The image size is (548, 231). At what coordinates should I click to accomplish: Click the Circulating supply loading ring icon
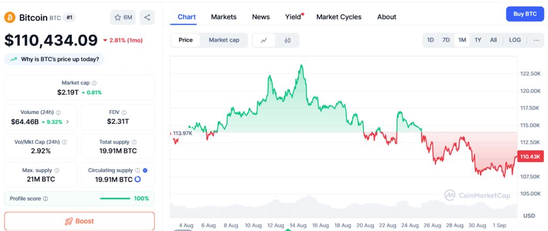coord(138,179)
